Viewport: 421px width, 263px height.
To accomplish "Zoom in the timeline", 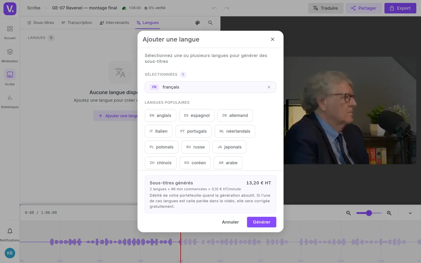I will (389, 213).
